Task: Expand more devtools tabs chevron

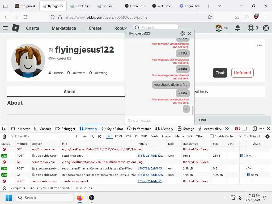Action: 227,129
